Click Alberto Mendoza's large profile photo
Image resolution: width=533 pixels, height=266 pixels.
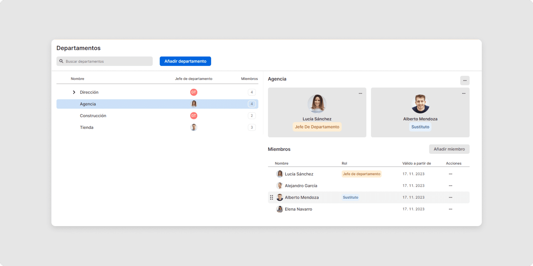(x=420, y=104)
